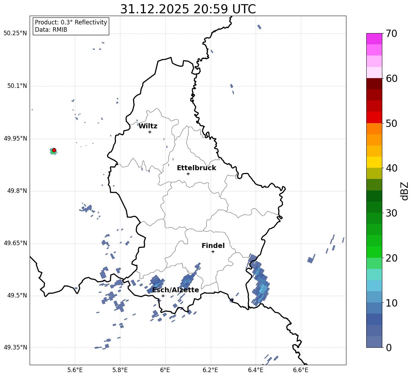Click the 5.8°E longitude label
The width and height of the screenshot is (413, 377).
[120, 370]
